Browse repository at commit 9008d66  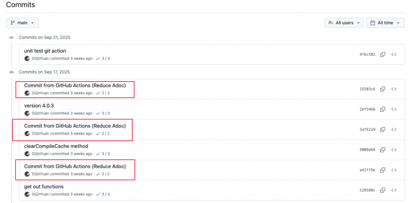click(x=394, y=150)
